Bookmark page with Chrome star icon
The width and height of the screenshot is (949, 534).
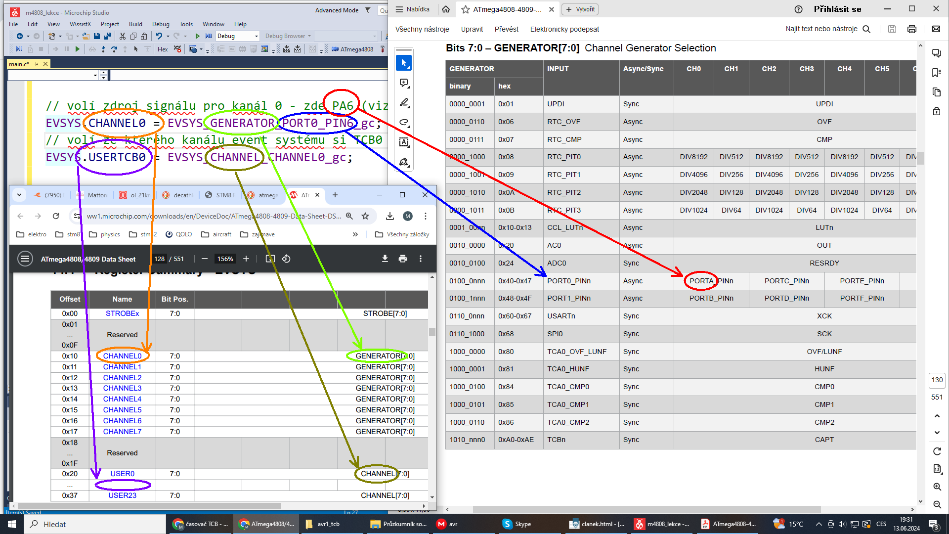point(365,216)
